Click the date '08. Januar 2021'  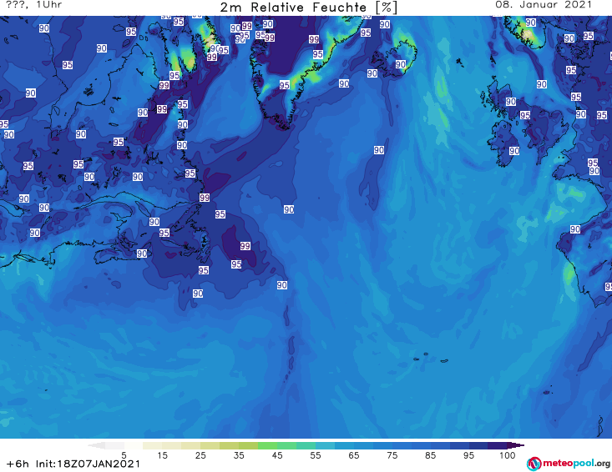click(544, 5)
